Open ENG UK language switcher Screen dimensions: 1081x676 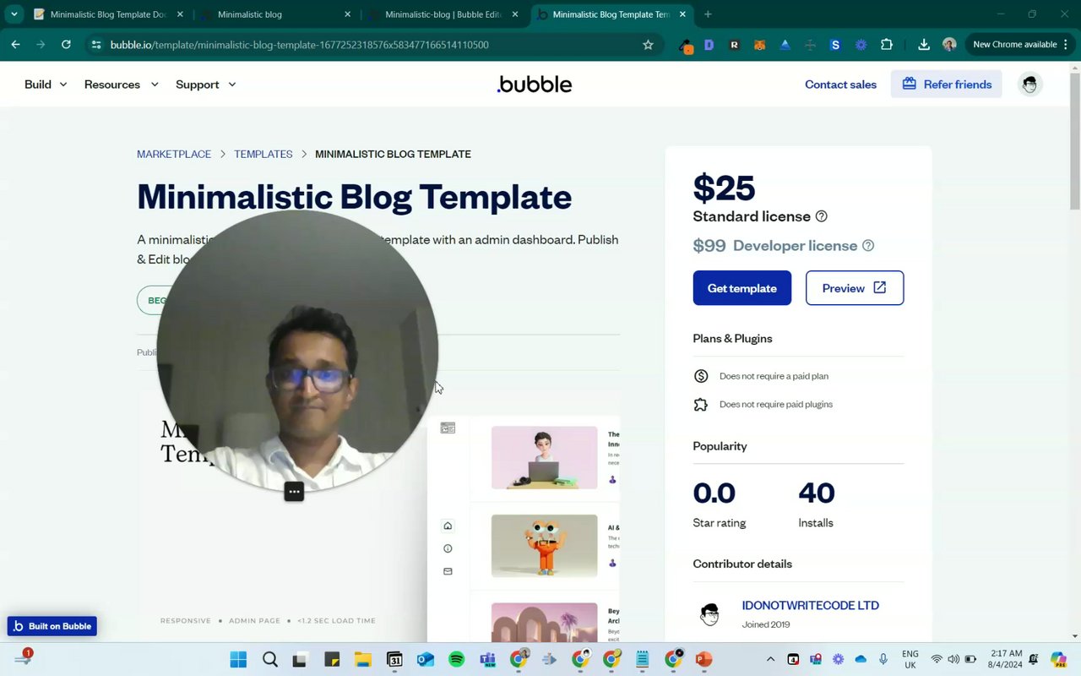[x=910, y=659]
